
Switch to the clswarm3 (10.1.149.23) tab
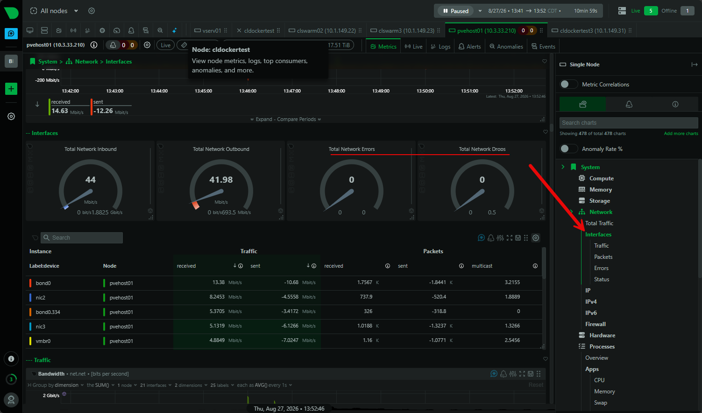pos(405,30)
